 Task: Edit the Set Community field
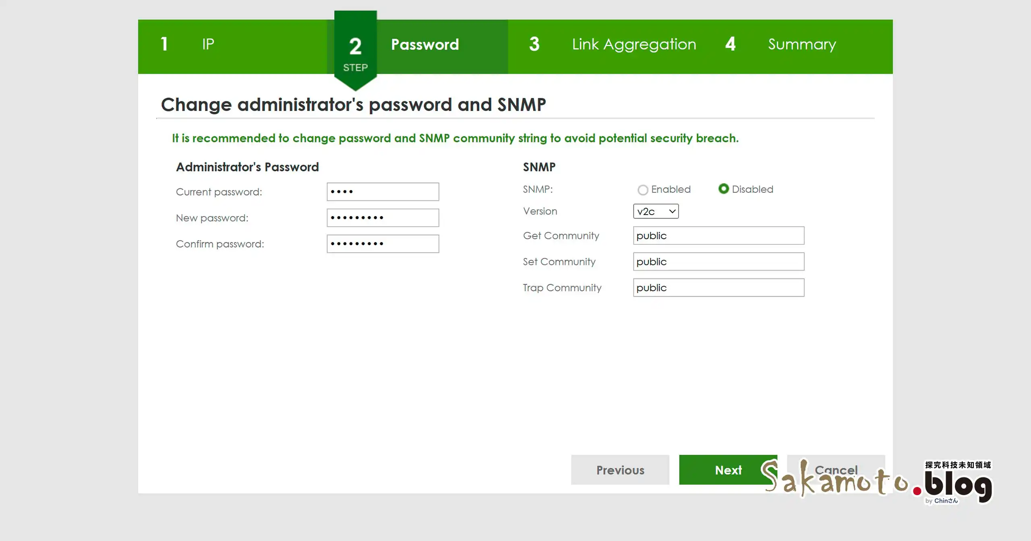718,262
